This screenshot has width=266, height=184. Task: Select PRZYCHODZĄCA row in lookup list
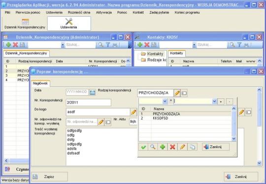tap(185, 114)
